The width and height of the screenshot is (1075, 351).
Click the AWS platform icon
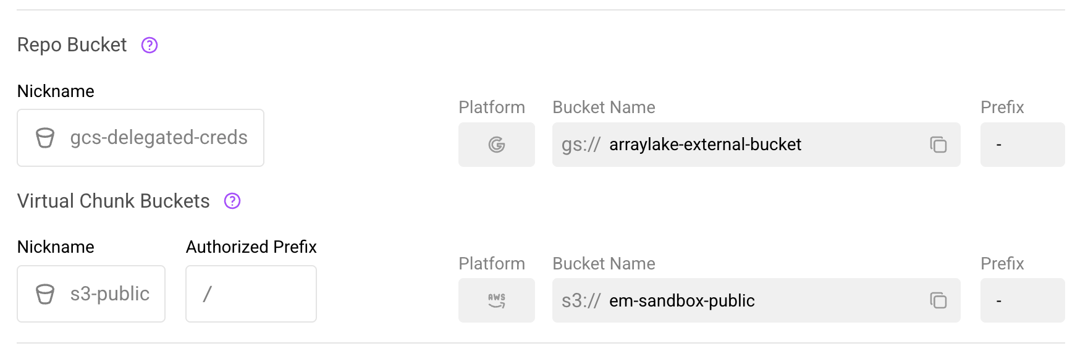pyautogui.click(x=496, y=300)
